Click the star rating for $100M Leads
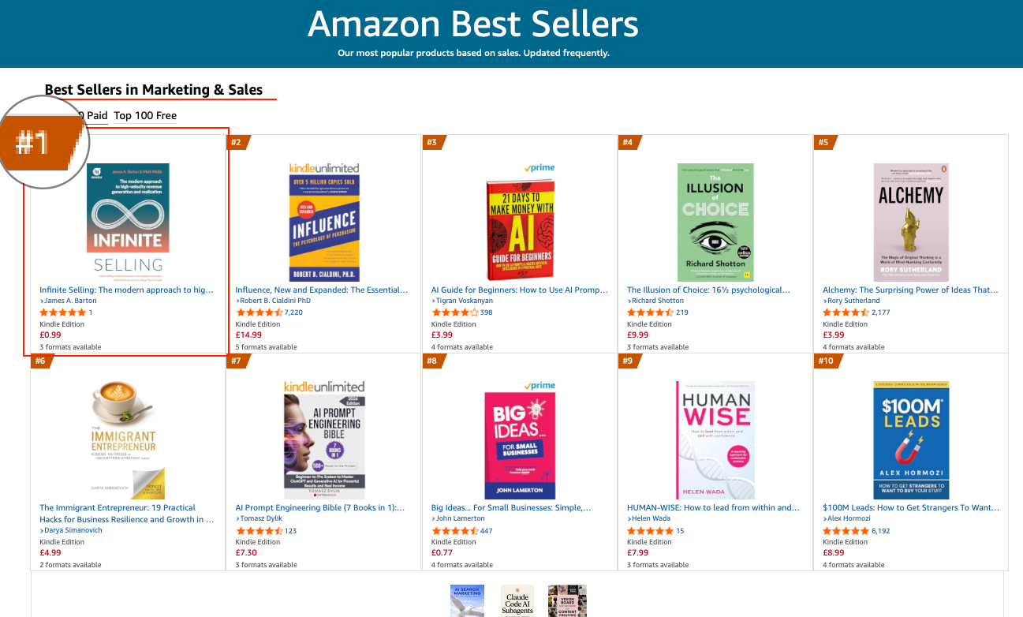Screen dimensions: 1023x617 846,531
